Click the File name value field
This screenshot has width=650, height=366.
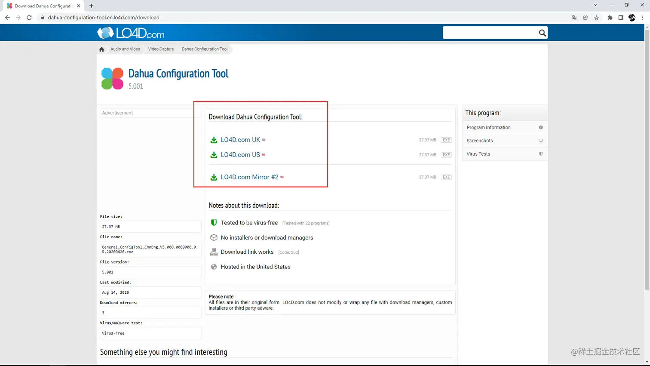click(150, 249)
